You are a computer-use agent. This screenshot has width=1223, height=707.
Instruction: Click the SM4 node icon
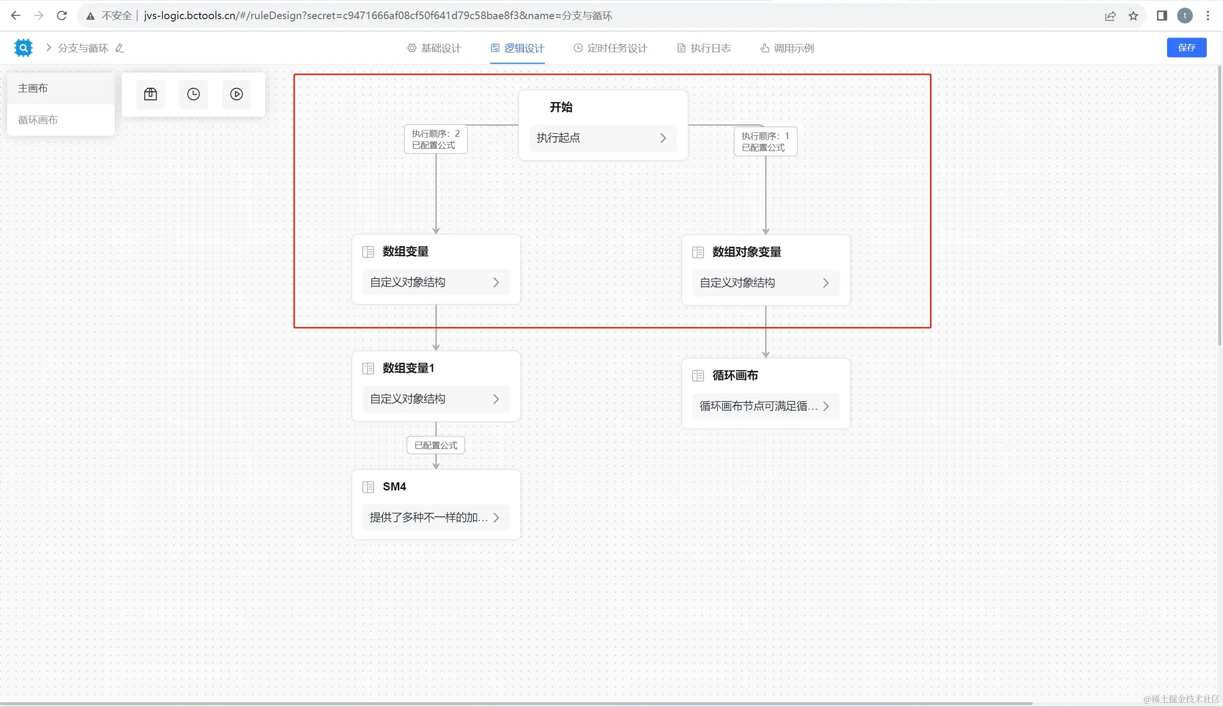[x=368, y=487]
